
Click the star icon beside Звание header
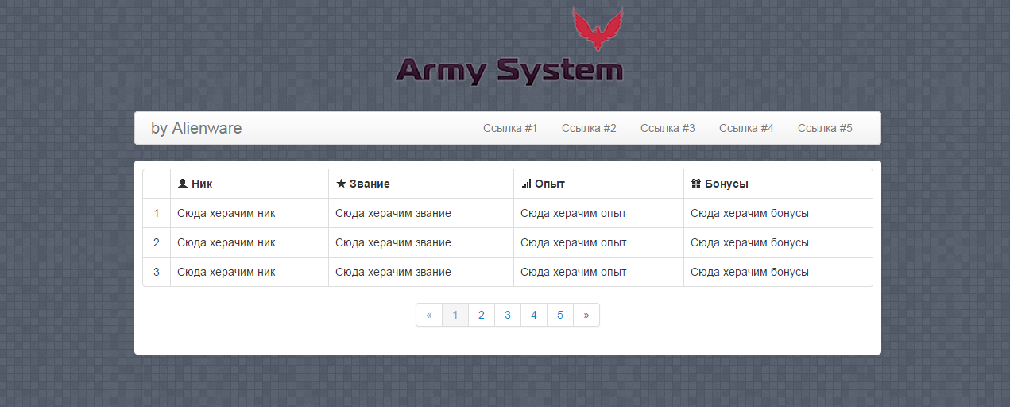tap(341, 184)
